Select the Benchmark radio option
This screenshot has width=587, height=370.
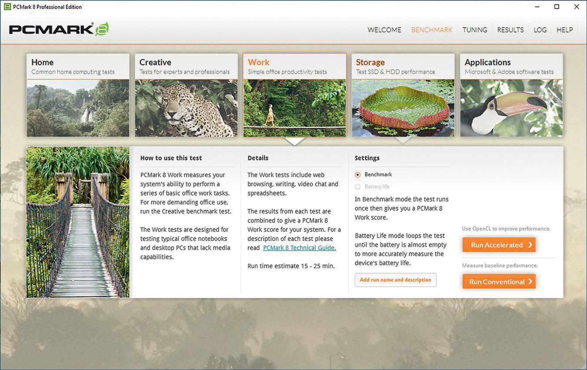[x=357, y=175]
